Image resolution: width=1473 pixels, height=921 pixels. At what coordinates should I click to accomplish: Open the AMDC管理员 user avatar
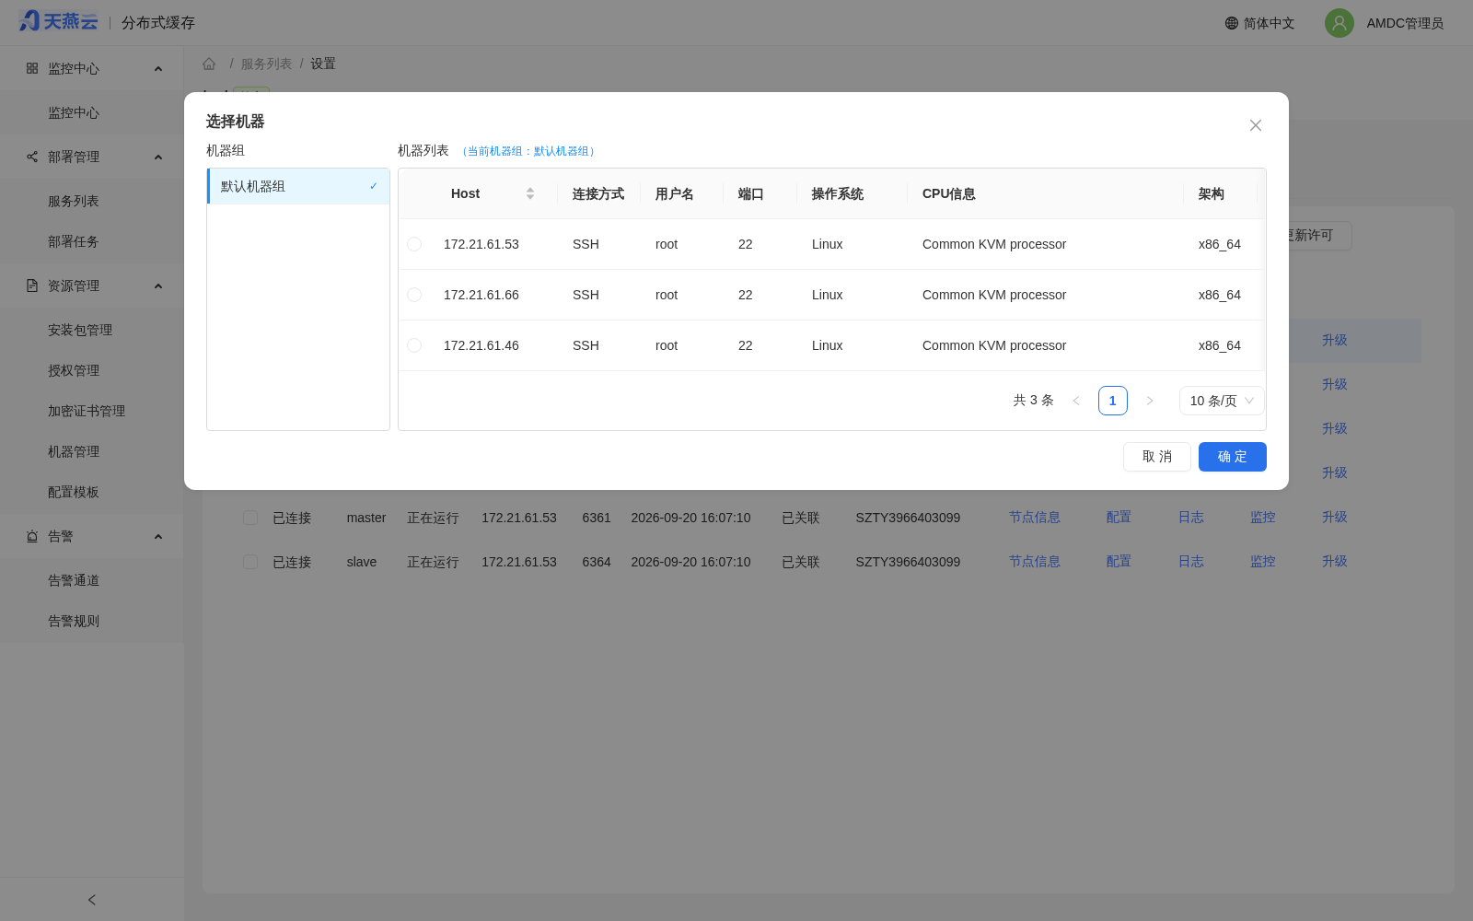click(x=1340, y=23)
